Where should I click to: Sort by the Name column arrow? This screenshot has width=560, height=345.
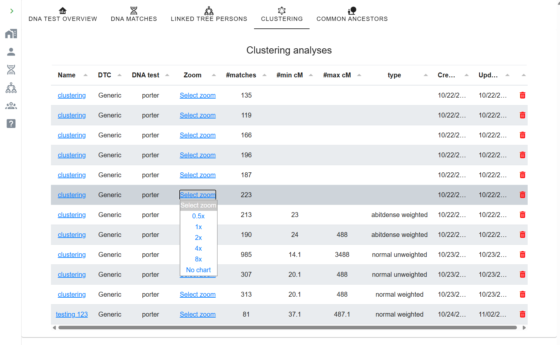pyautogui.click(x=86, y=75)
